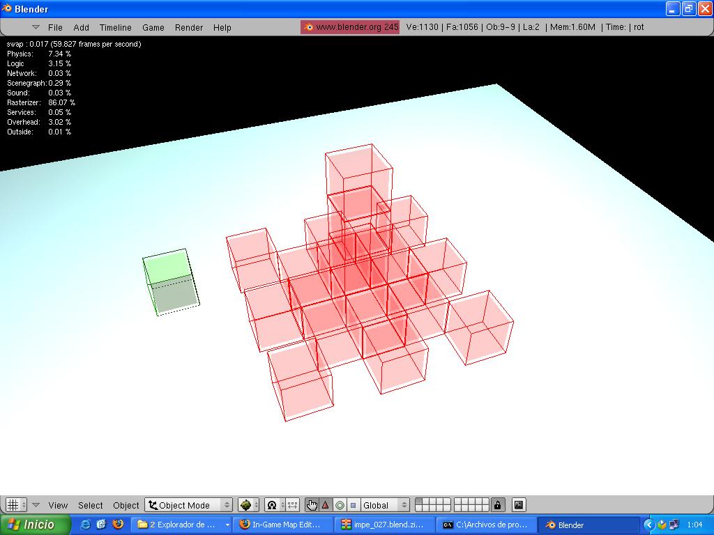Open the Add menu
The image size is (714, 535).
81,27
